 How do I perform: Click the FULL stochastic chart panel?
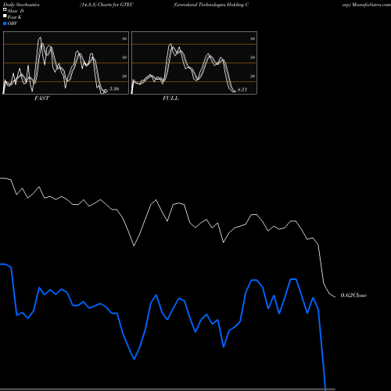coord(194,63)
